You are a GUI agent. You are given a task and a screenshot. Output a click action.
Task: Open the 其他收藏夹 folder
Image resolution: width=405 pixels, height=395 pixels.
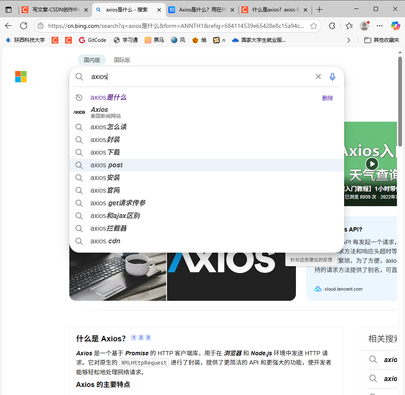pos(381,40)
